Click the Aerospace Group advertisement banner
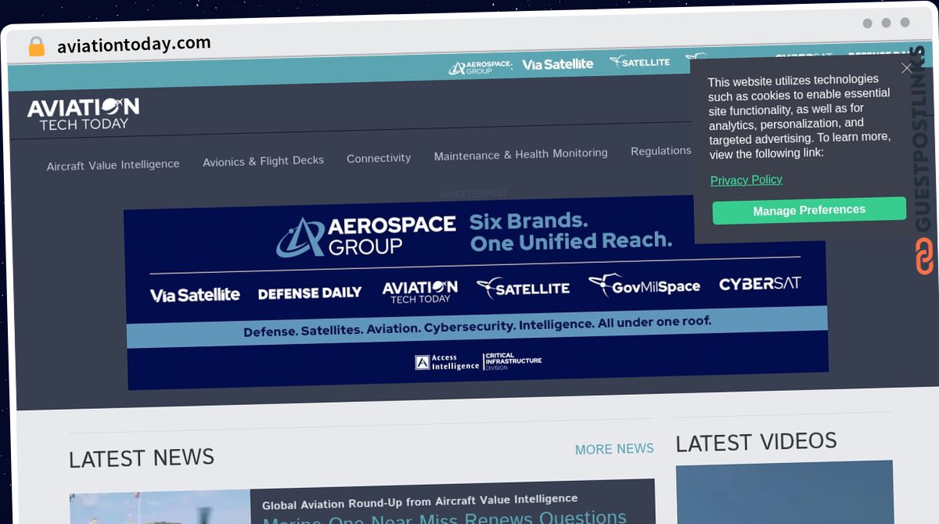Screen dimensions: 939x524 click(x=476, y=292)
